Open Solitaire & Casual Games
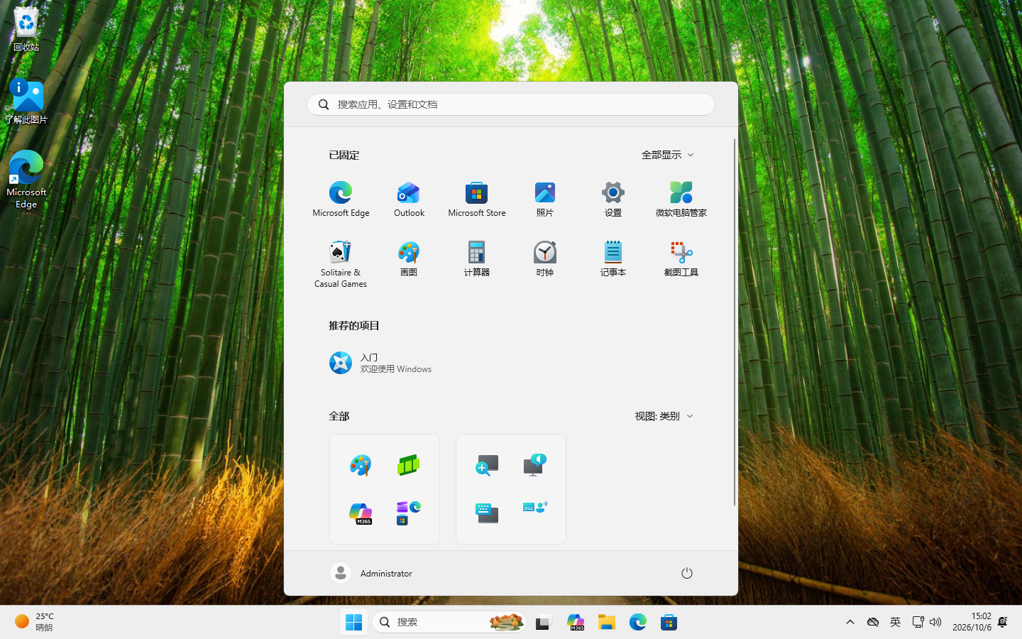 pyautogui.click(x=341, y=264)
